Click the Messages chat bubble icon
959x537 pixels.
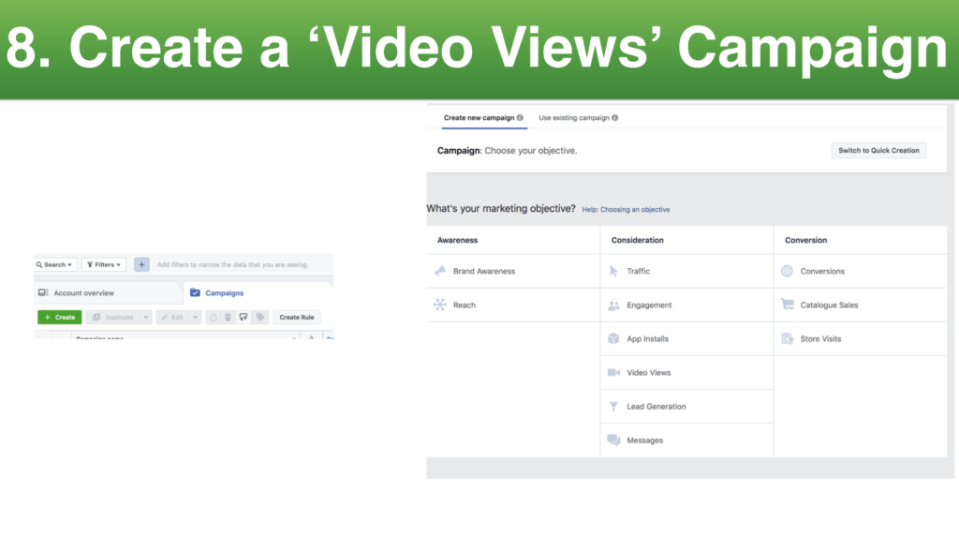click(613, 440)
